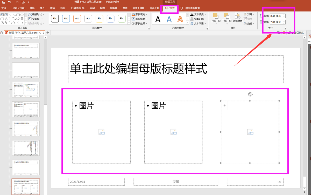Click the new document tab plus button
The width and height of the screenshot is (311, 195).
48,33
